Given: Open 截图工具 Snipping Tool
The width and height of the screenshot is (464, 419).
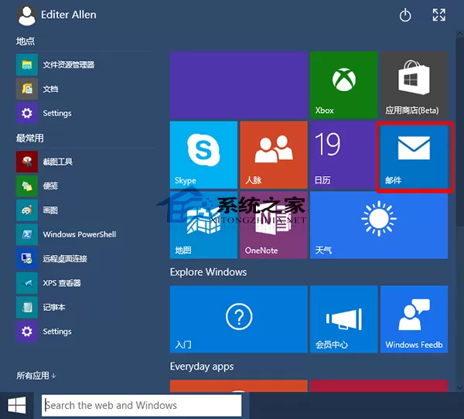Looking at the screenshot, I should point(85,162).
